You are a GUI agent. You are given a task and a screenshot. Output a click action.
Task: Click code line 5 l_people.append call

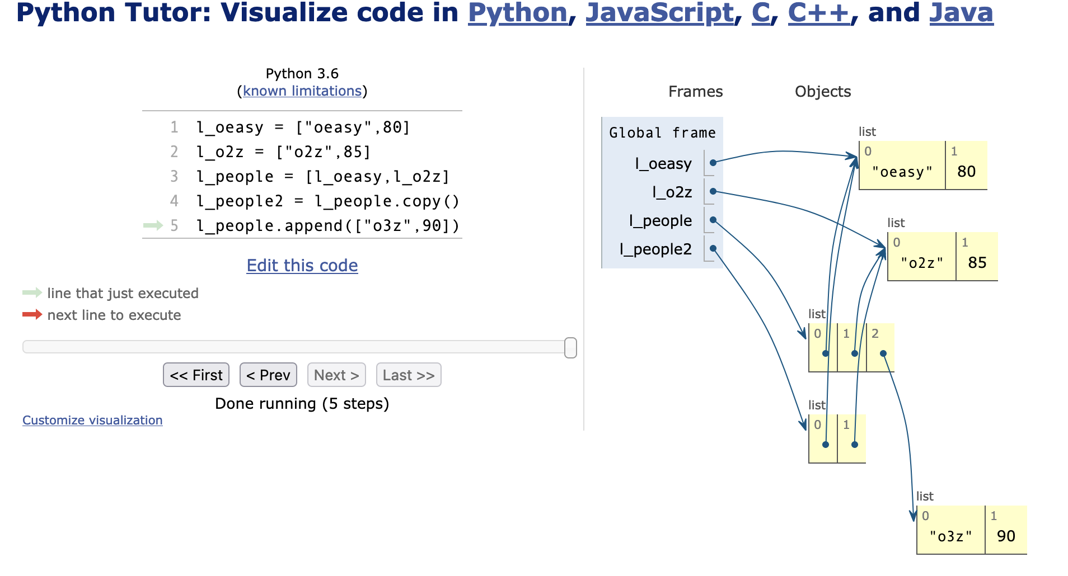tap(328, 226)
